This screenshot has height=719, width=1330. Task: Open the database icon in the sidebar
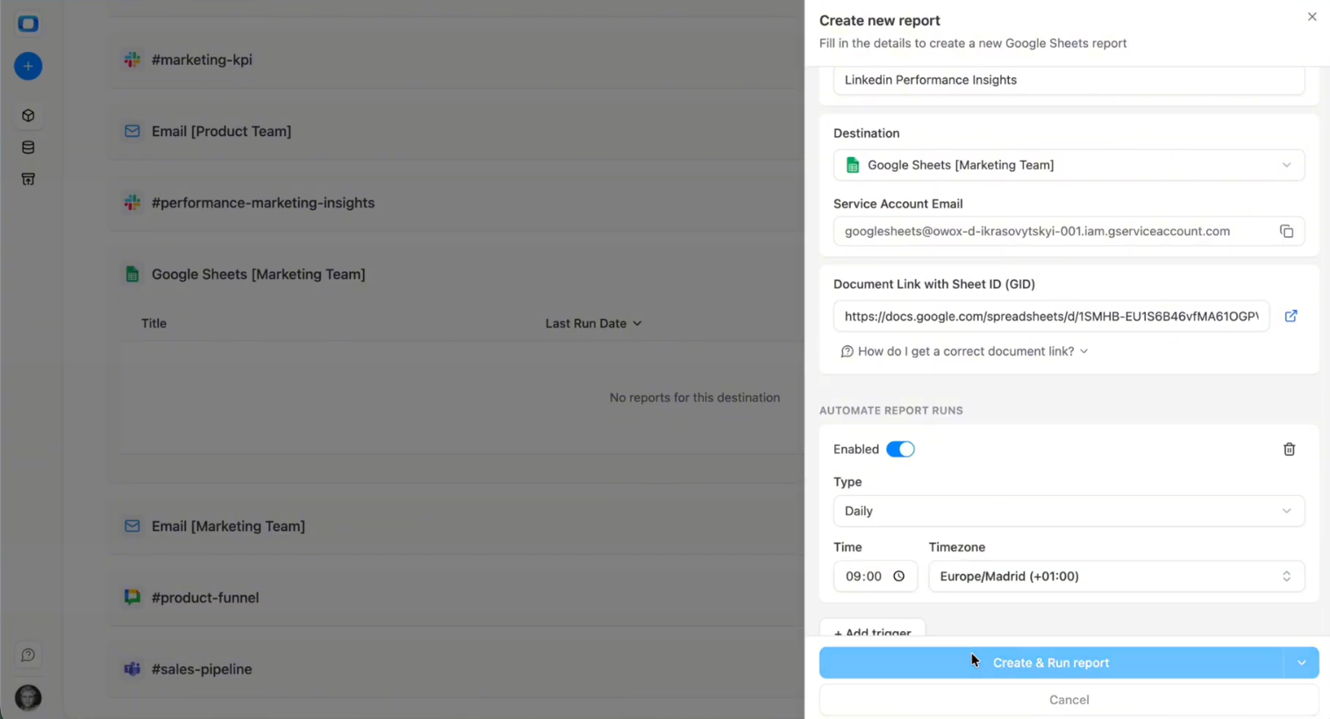27,147
